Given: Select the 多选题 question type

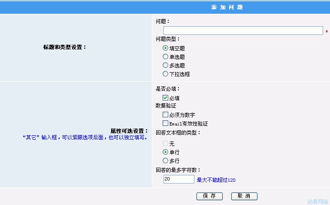Looking at the screenshot, I should (165, 65).
